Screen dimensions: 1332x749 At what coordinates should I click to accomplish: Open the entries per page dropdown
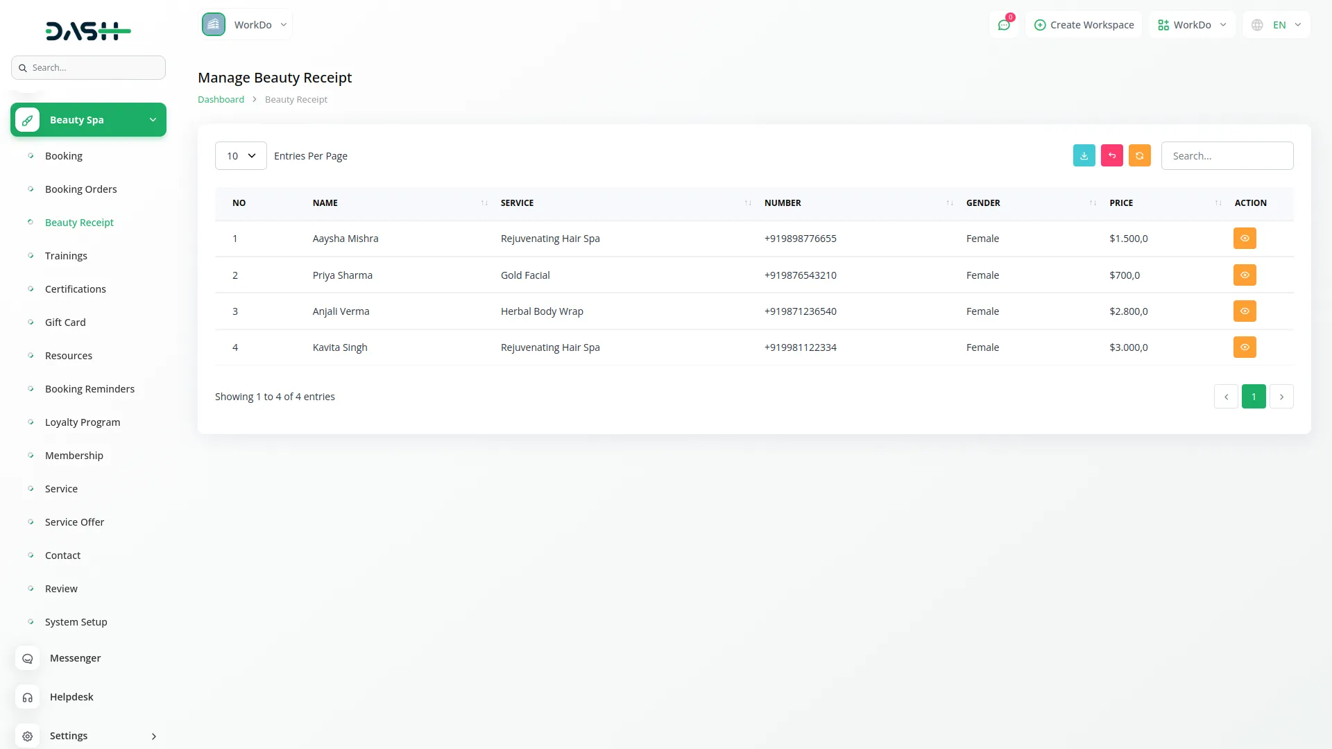(x=241, y=156)
